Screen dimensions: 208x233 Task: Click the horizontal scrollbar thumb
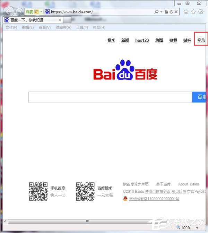click(87, 221)
